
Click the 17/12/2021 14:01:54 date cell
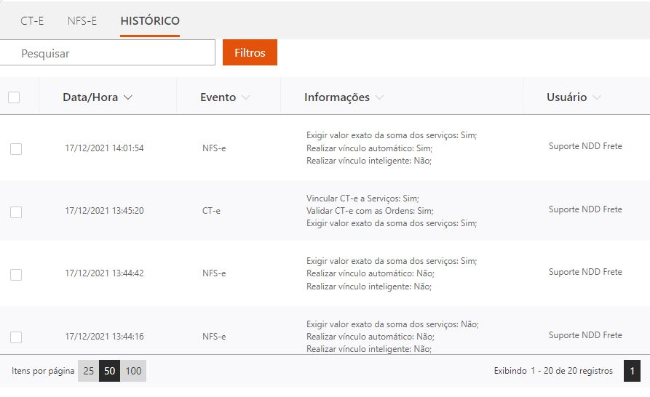click(104, 148)
